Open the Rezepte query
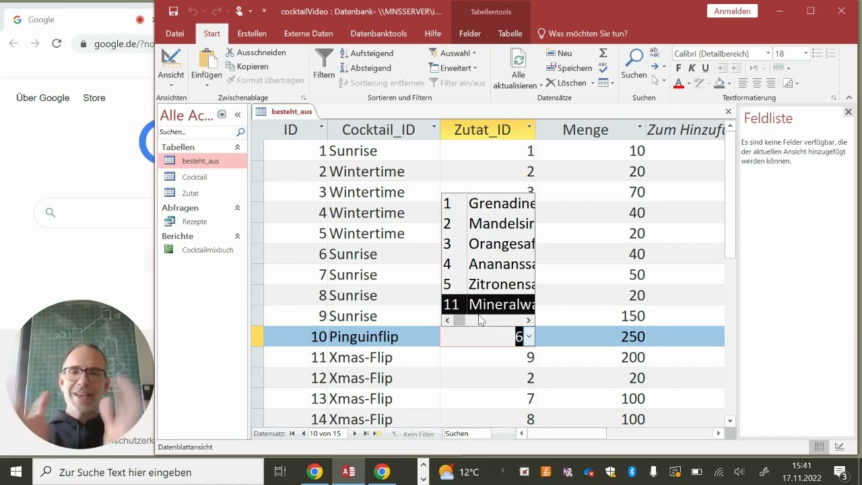The width and height of the screenshot is (862, 485). [195, 222]
